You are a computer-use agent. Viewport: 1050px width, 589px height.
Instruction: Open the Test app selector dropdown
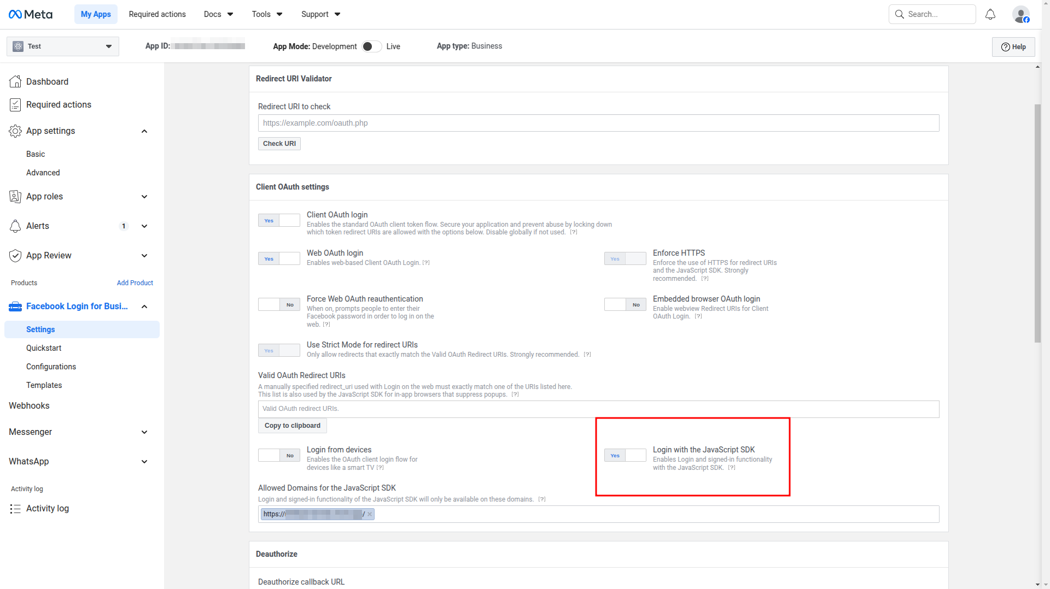(x=63, y=46)
